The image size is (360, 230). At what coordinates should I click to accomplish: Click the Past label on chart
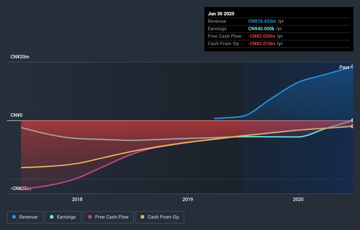[344, 67]
